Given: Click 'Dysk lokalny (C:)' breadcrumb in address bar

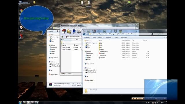Looking at the screenshot, I should point(103,34).
